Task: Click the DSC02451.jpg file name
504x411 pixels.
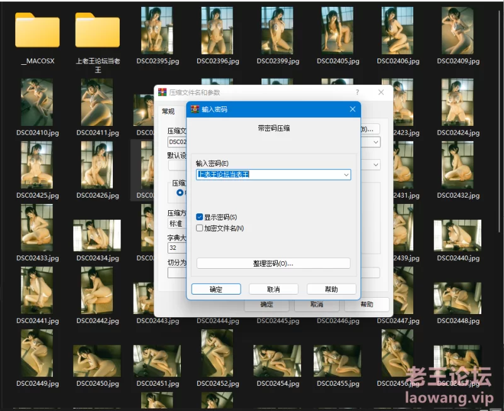Action: (158, 383)
